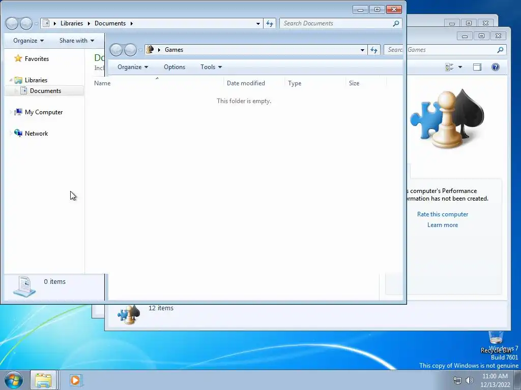The image size is (521, 390).
Task: Open Recycle Bin desktop icon
Action: pos(496,343)
